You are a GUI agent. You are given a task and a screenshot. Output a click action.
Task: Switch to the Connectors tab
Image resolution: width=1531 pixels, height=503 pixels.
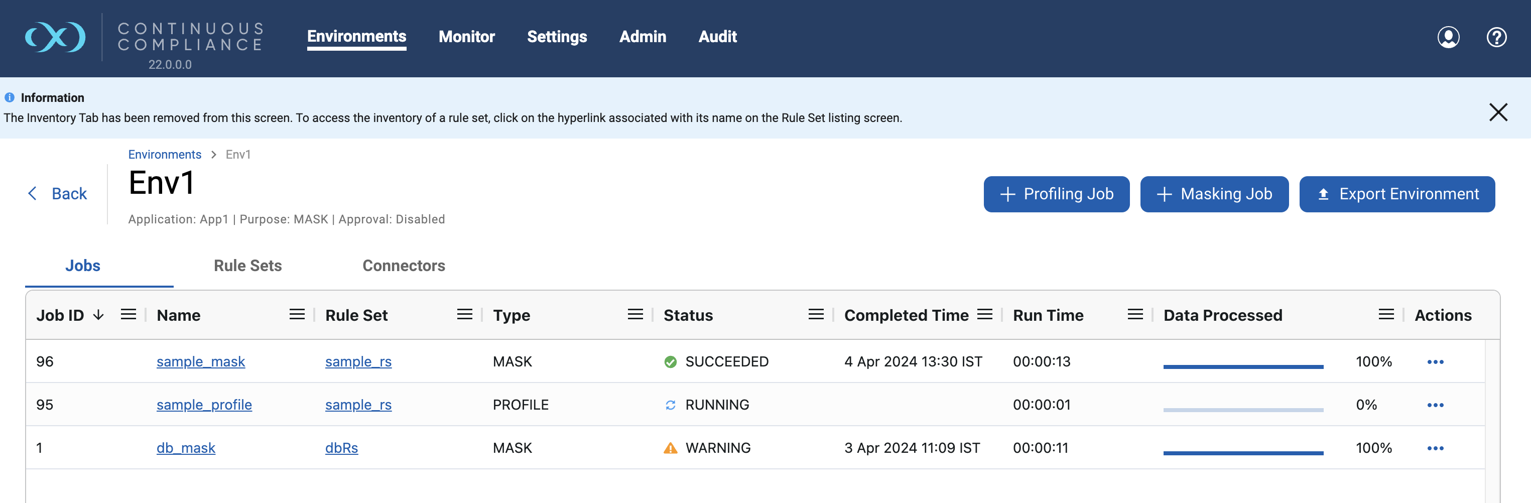pos(404,266)
